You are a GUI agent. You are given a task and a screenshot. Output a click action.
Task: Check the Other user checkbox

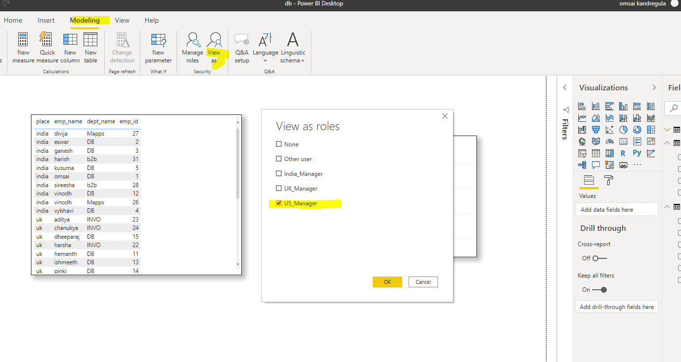279,159
